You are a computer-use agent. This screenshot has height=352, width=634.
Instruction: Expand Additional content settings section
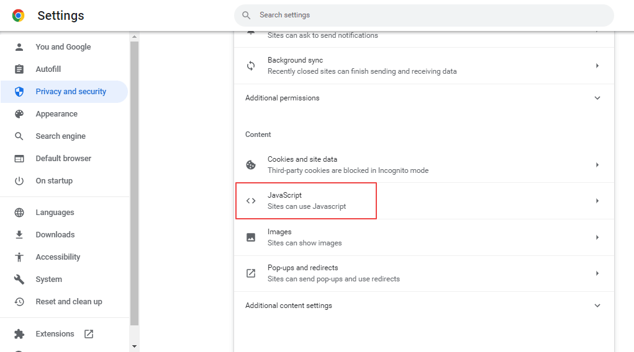point(597,306)
